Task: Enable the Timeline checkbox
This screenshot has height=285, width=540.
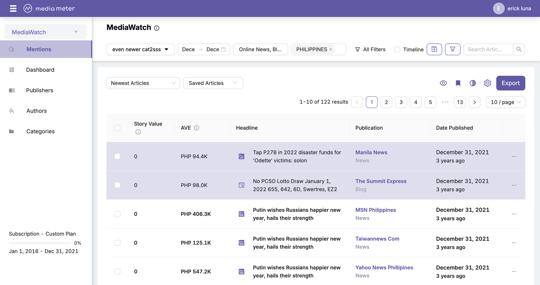Action: point(397,50)
